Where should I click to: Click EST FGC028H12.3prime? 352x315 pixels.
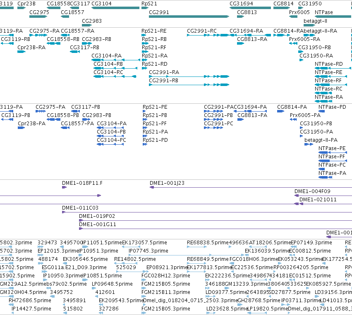click(x=144, y=280)
